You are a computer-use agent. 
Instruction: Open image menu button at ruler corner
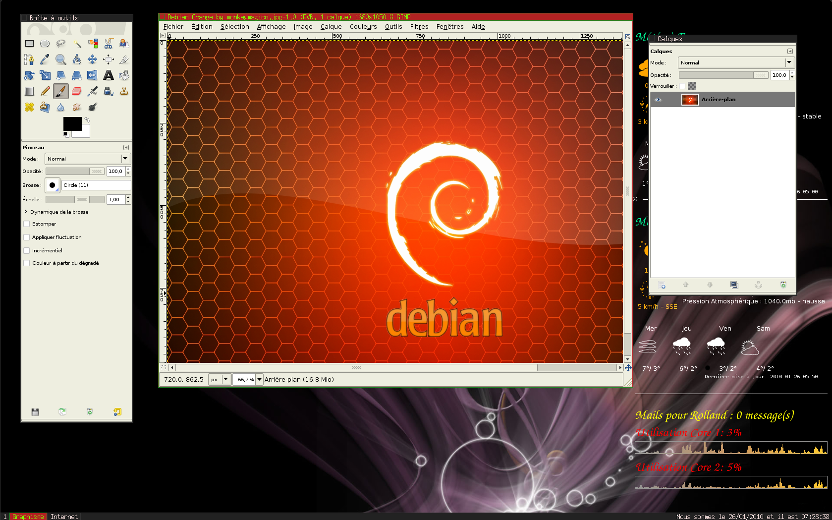tap(163, 36)
